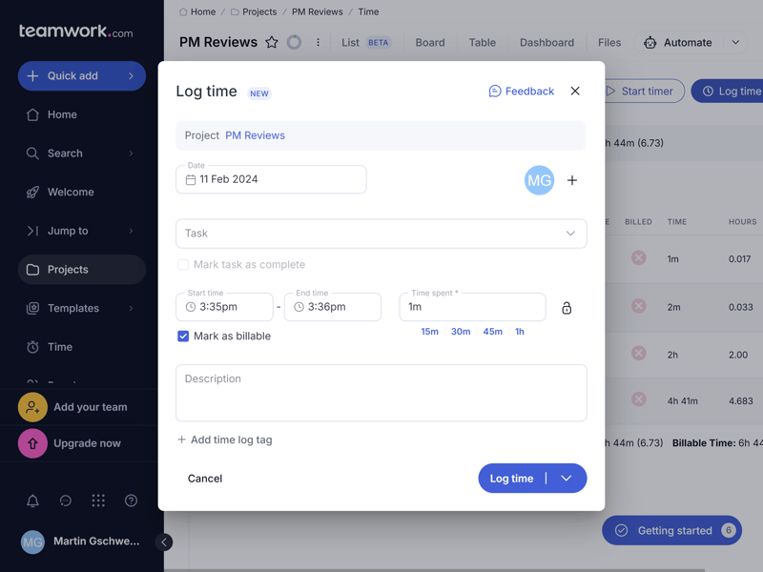Open the End time picker
763x572 pixels.
click(x=332, y=307)
